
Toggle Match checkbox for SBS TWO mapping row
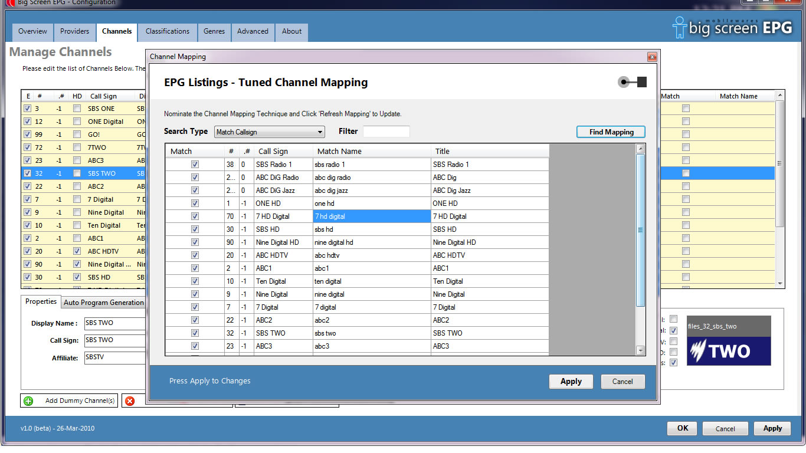coord(195,333)
